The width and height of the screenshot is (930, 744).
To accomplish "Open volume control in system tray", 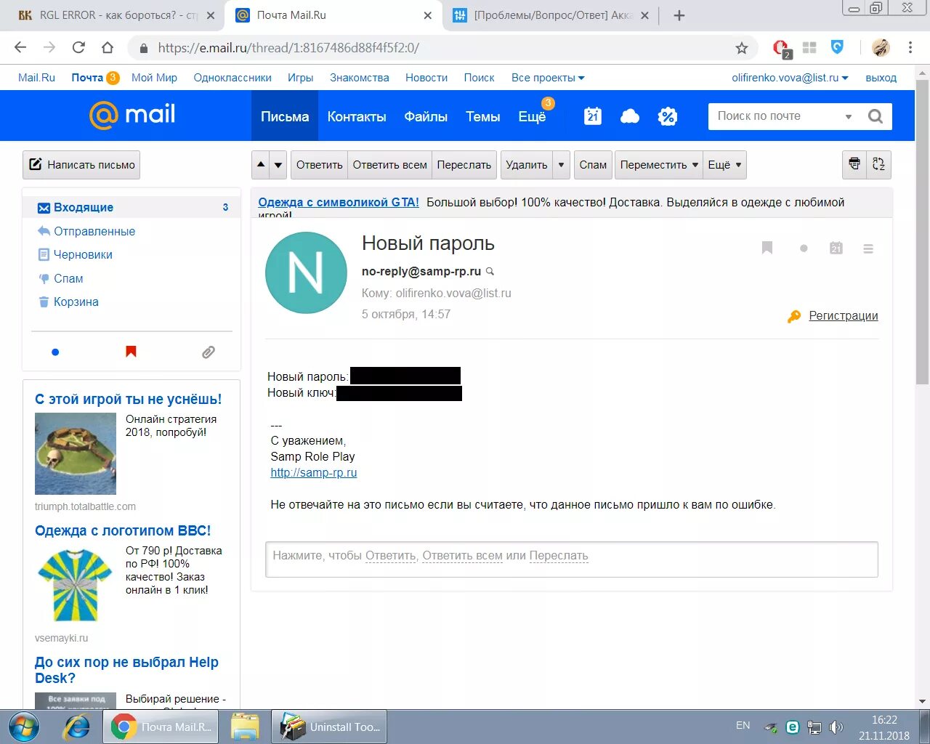I will 836,727.
